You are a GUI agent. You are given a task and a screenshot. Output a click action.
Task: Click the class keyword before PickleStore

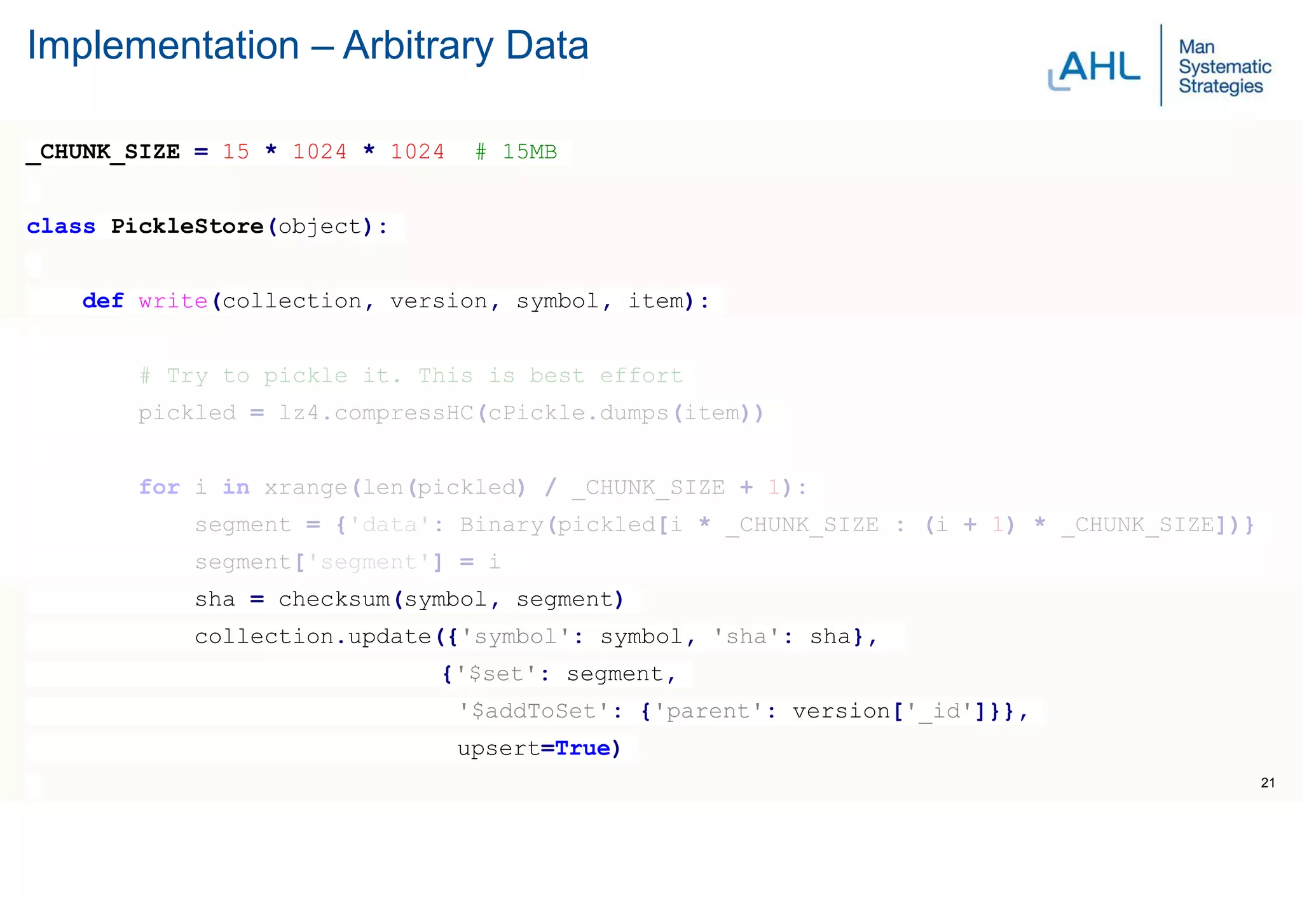pyautogui.click(x=61, y=226)
